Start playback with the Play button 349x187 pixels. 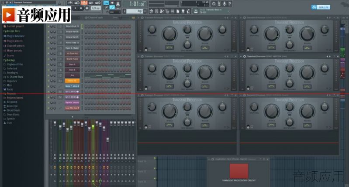(75, 8)
